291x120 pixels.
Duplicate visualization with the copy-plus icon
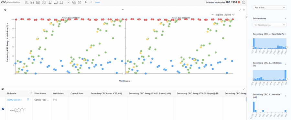74,2
